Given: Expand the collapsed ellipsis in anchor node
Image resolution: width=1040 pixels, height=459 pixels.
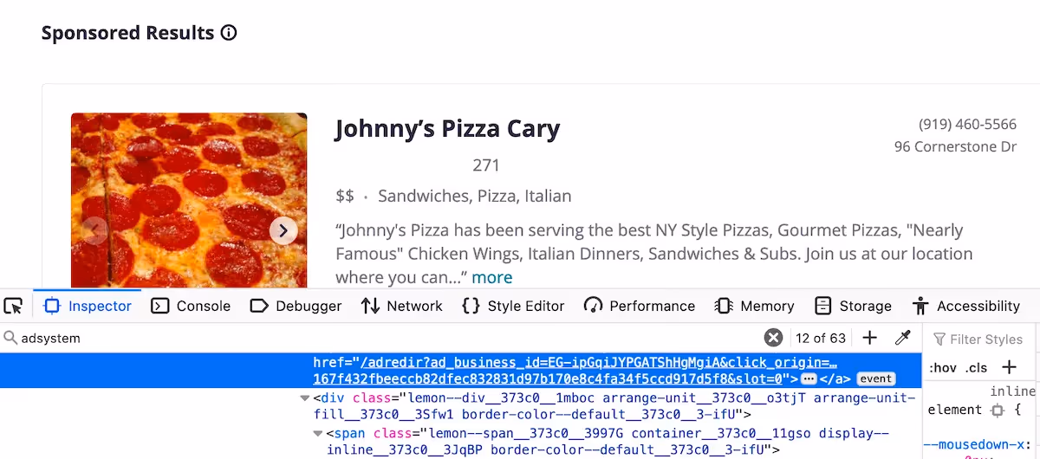Looking at the screenshot, I should tap(809, 379).
